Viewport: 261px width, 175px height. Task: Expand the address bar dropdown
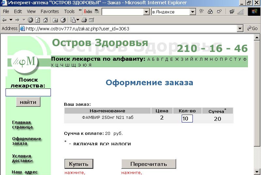[x=240, y=29]
